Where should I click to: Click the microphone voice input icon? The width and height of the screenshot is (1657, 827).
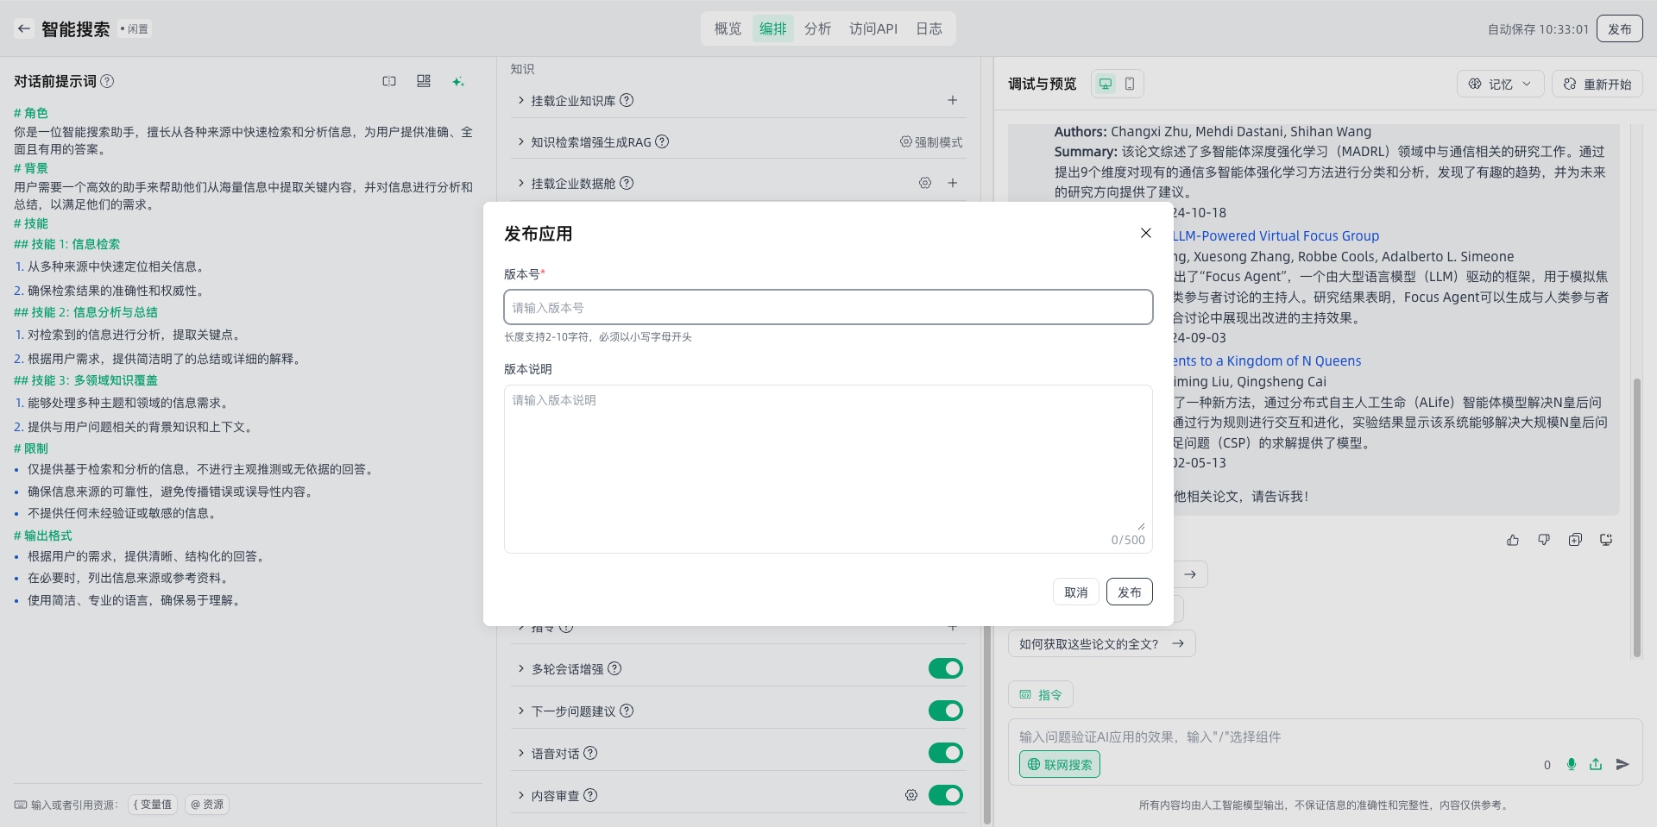pyautogui.click(x=1572, y=764)
